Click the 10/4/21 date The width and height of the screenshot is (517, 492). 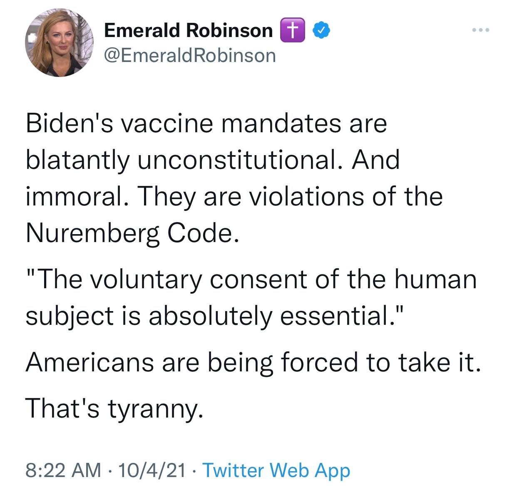(152, 470)
